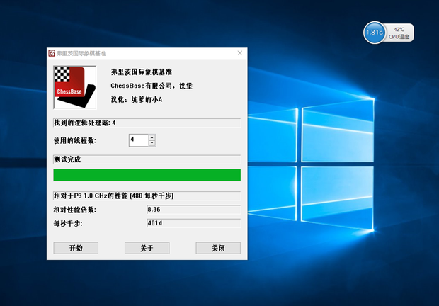The image size is (439, 306).
Task: Close the benchmark window with X
Action: (239, 53)
